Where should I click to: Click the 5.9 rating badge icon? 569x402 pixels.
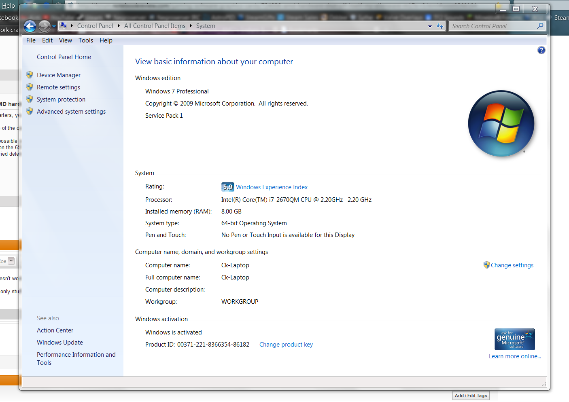pos(228,187)
